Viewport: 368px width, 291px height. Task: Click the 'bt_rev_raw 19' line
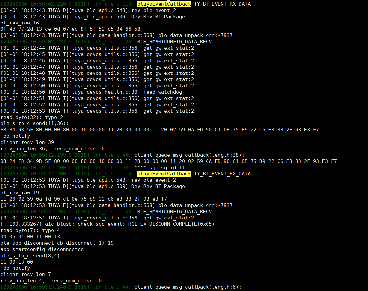tap(20, 193)
